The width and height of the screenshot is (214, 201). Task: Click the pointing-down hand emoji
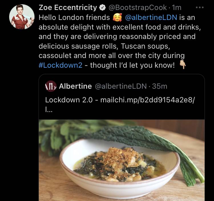(183, 65)
